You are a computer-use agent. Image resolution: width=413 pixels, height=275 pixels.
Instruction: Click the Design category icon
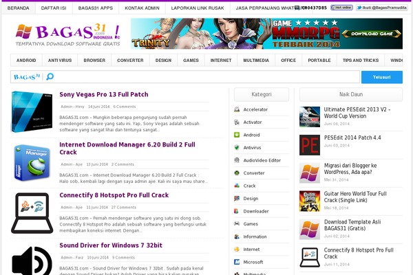237,198
